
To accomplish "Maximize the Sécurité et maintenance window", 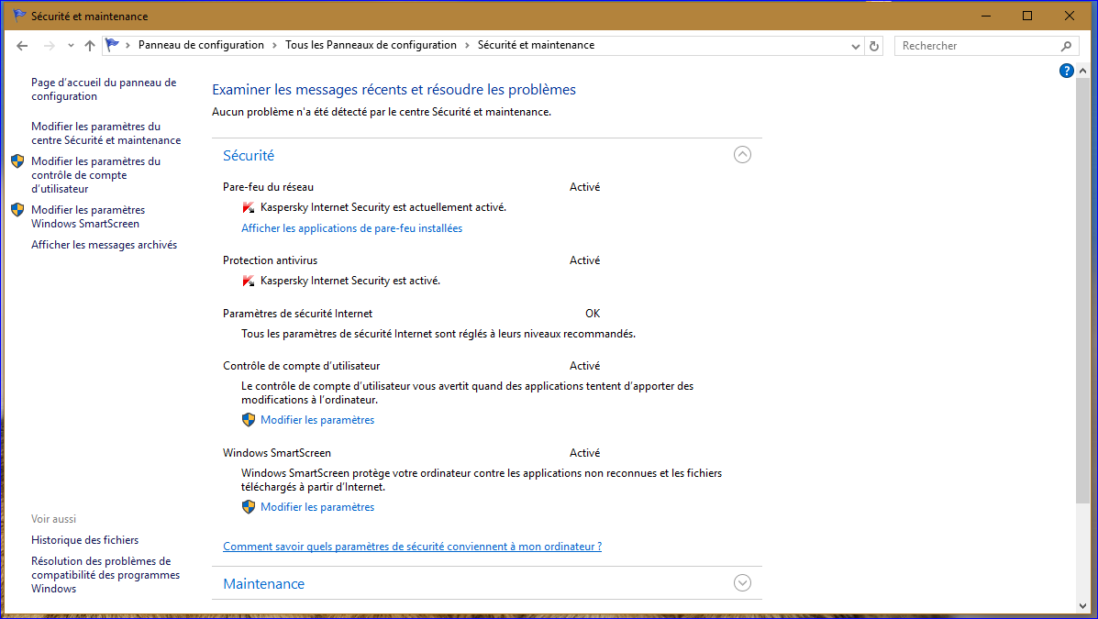I will tap(1027, 16).
